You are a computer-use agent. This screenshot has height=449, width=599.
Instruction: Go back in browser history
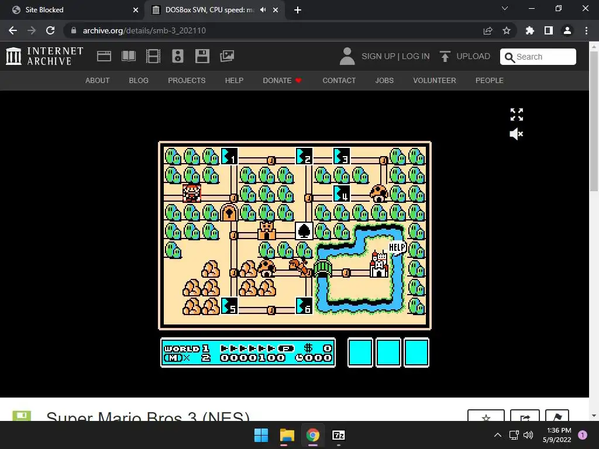tap(13, 30)
